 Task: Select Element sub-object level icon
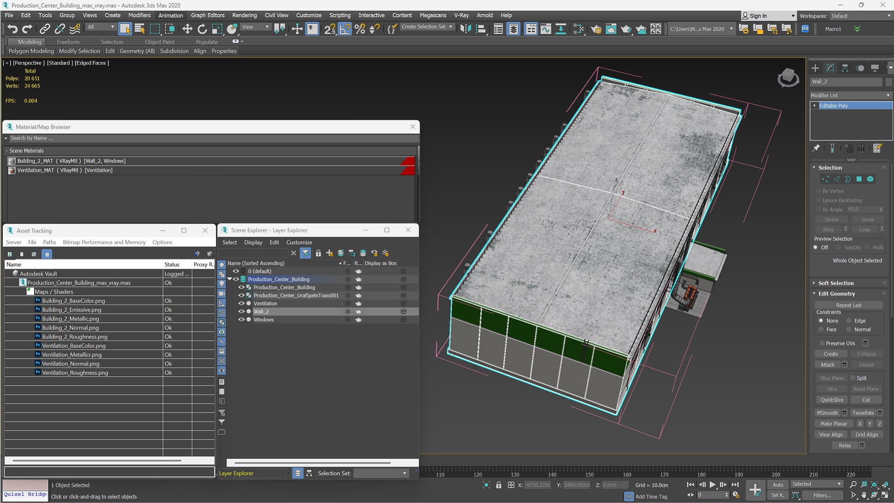pyautogui.click(x=870, y=179)
